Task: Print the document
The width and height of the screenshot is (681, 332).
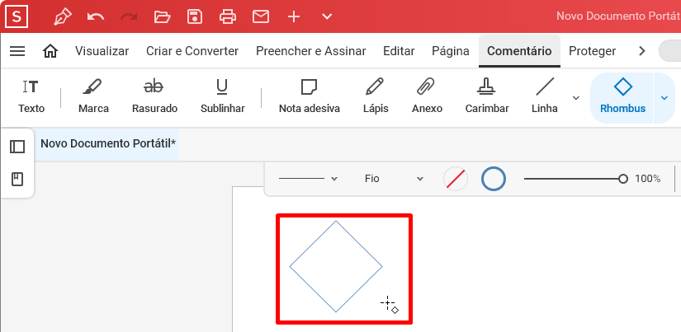Action: pyautogui.click(x=228, y=17)
